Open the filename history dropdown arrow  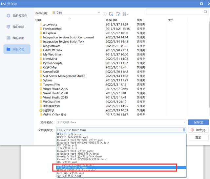[x=184, y=122]
